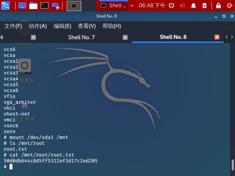
Task: Click the 'vfio' entry in listing
Action: point(10,96)
